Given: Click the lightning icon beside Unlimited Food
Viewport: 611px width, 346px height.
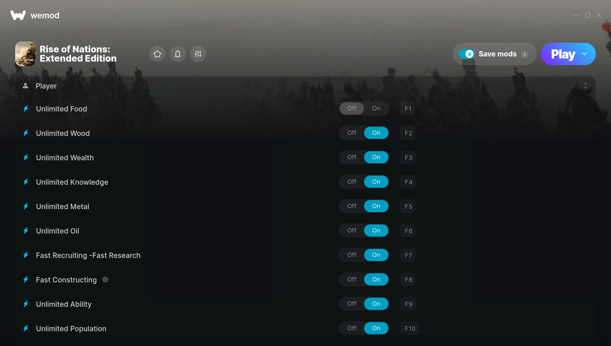Looking at the screenshot, I should click(26, 109).
